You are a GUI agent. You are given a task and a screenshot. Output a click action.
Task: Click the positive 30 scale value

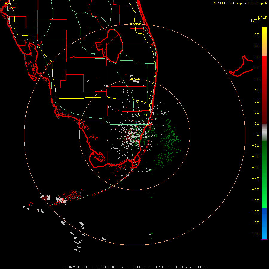(257, 101)
